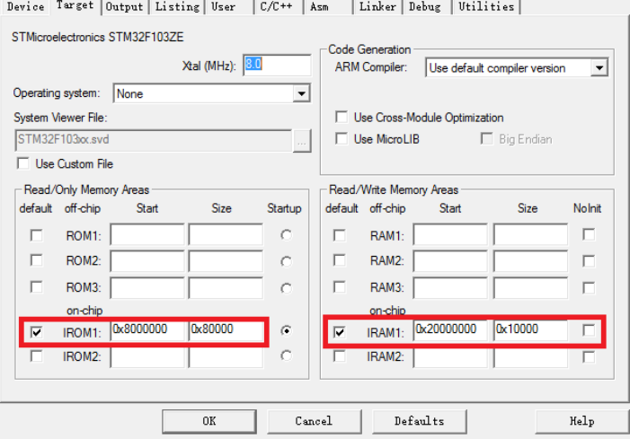Select the IROM1 Startup radio button

[x=286, y=330]
